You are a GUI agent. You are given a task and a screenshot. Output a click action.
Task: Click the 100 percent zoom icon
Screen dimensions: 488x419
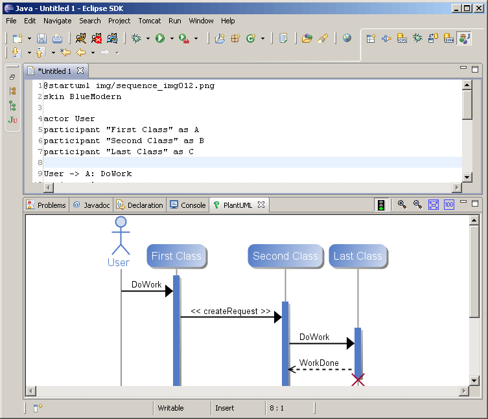click(448, 205)
